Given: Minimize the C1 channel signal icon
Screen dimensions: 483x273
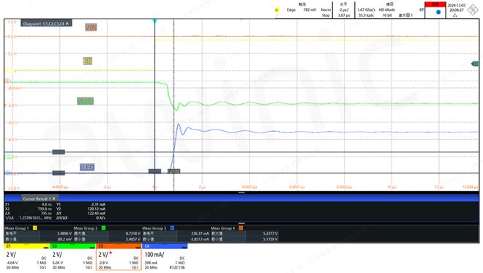Looking at the screenshot, I should (x=46, y=247).
